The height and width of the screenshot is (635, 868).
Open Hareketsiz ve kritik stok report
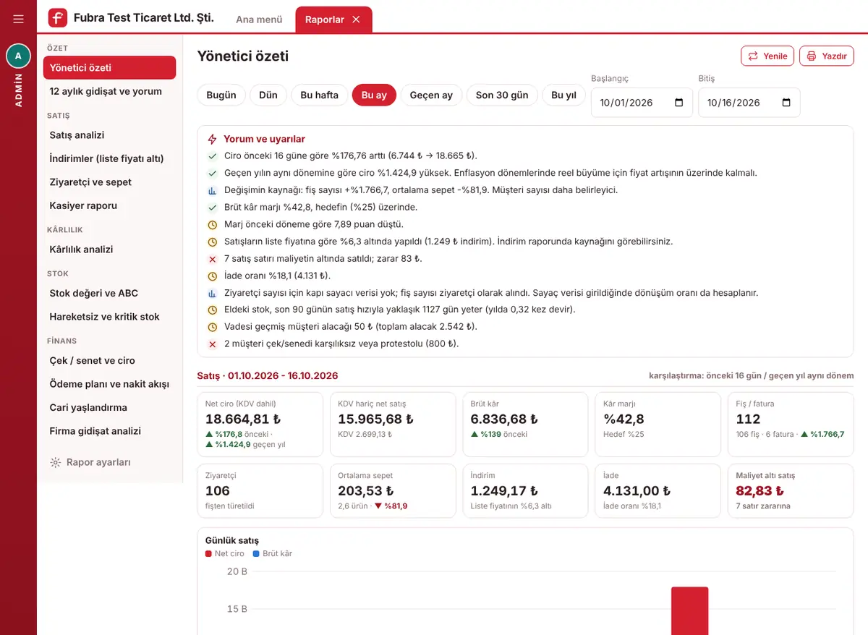(109, 317)
